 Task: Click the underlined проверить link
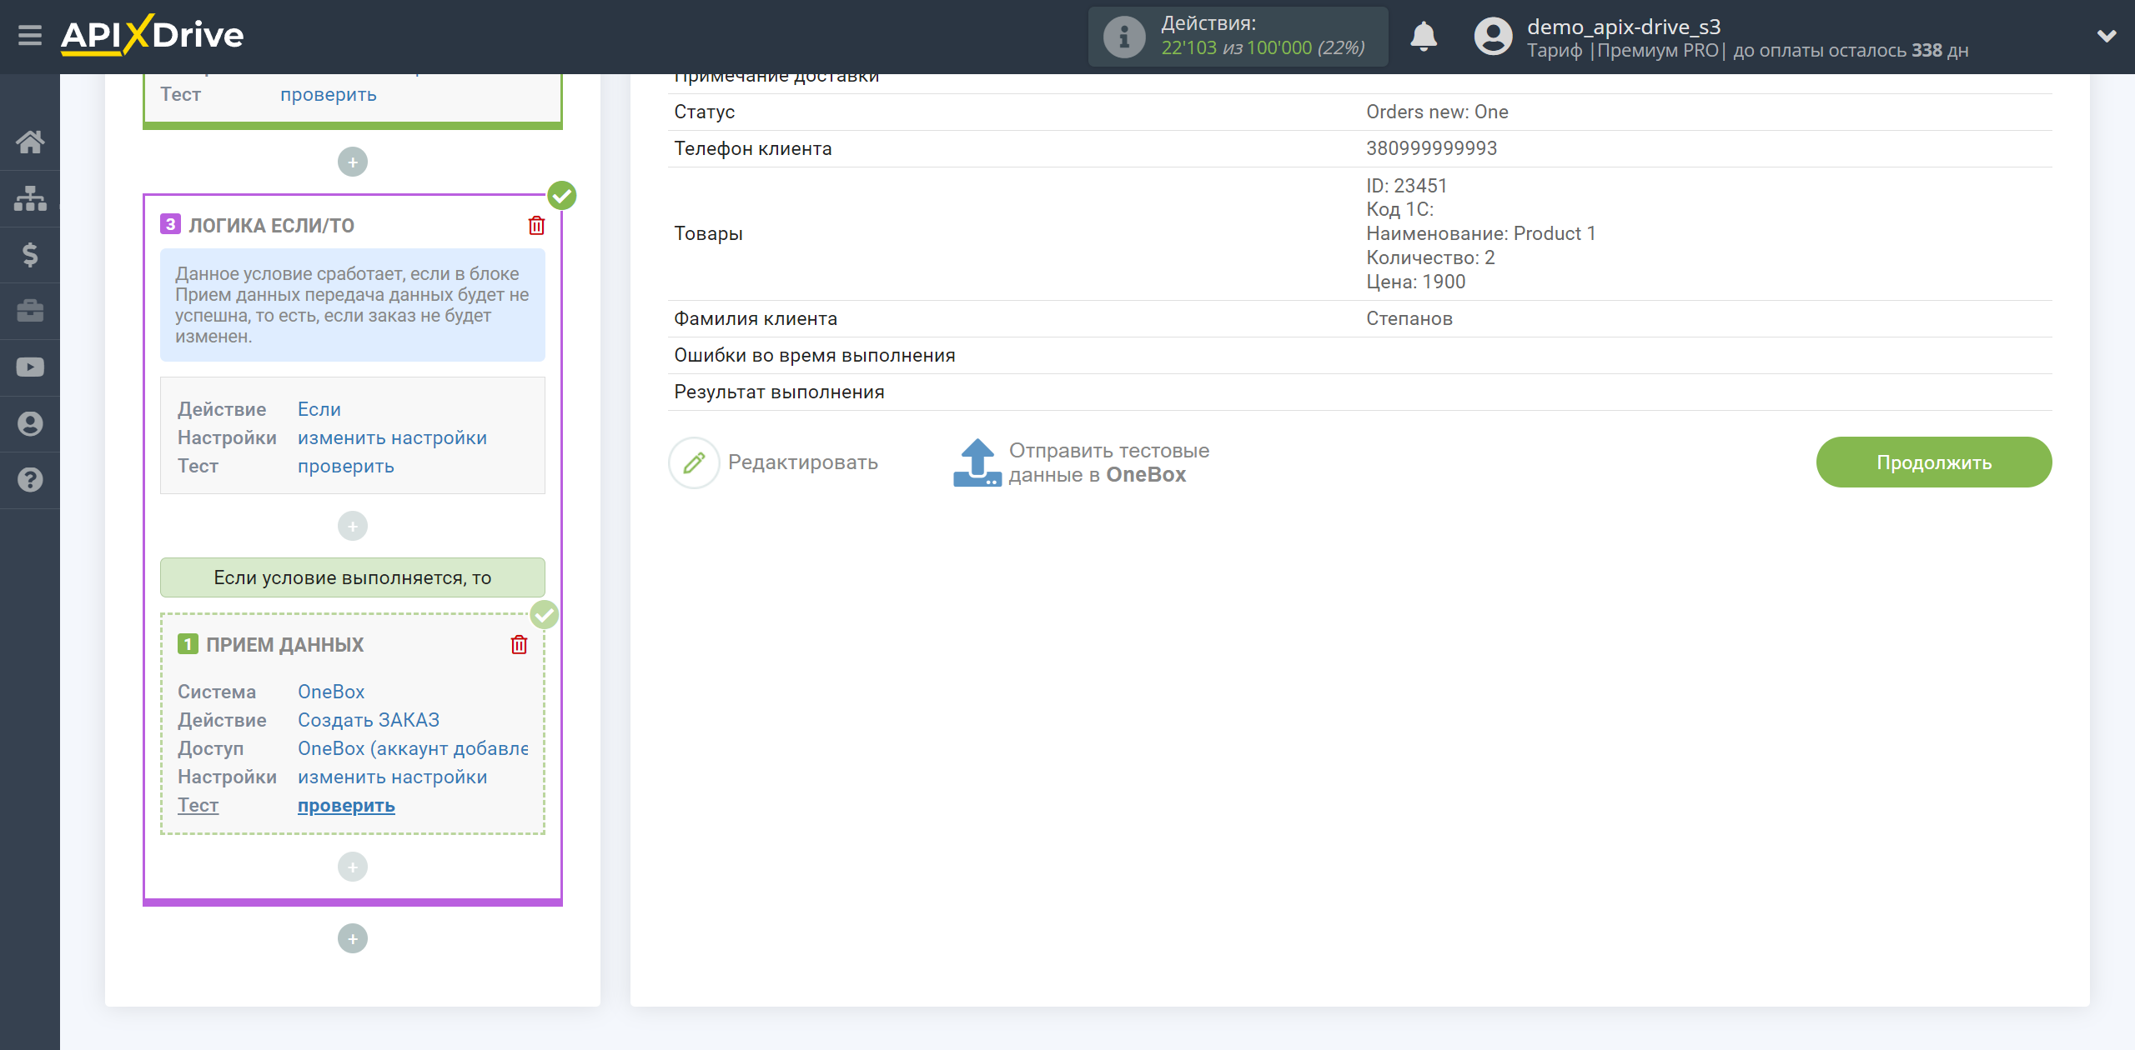click(x=346, y=805)
